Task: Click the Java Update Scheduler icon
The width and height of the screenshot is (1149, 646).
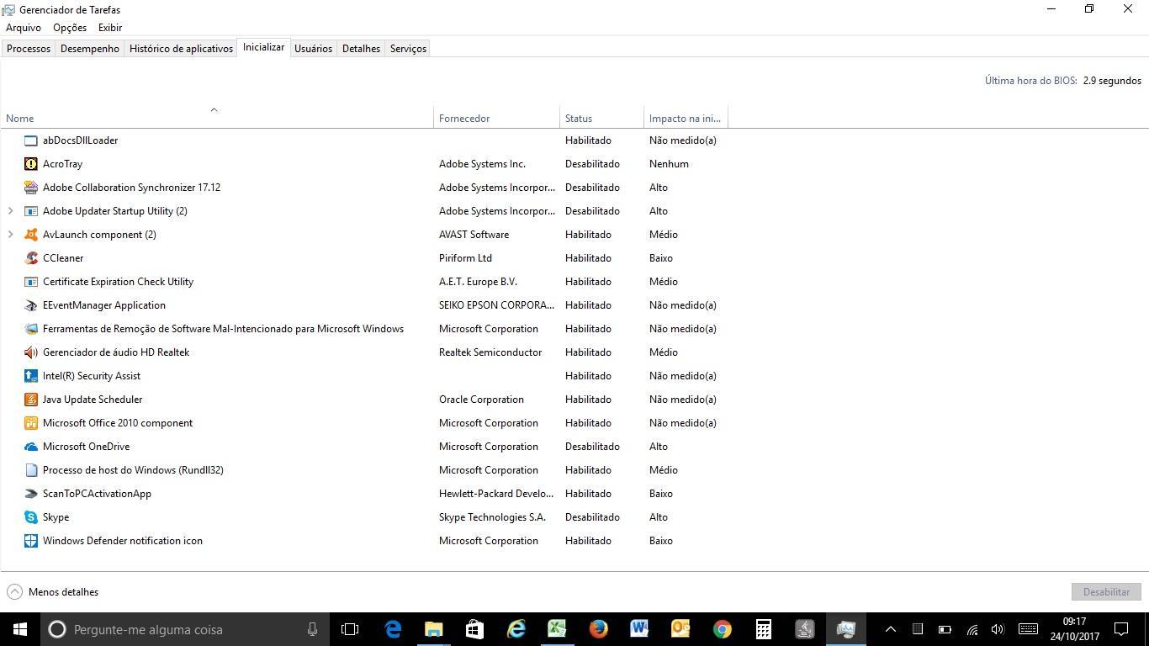Action: tap(31, 400)
